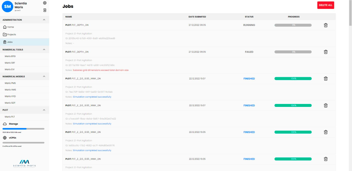Delete the failed PLT_DEPTH_DN job

(x=326, y=52)
